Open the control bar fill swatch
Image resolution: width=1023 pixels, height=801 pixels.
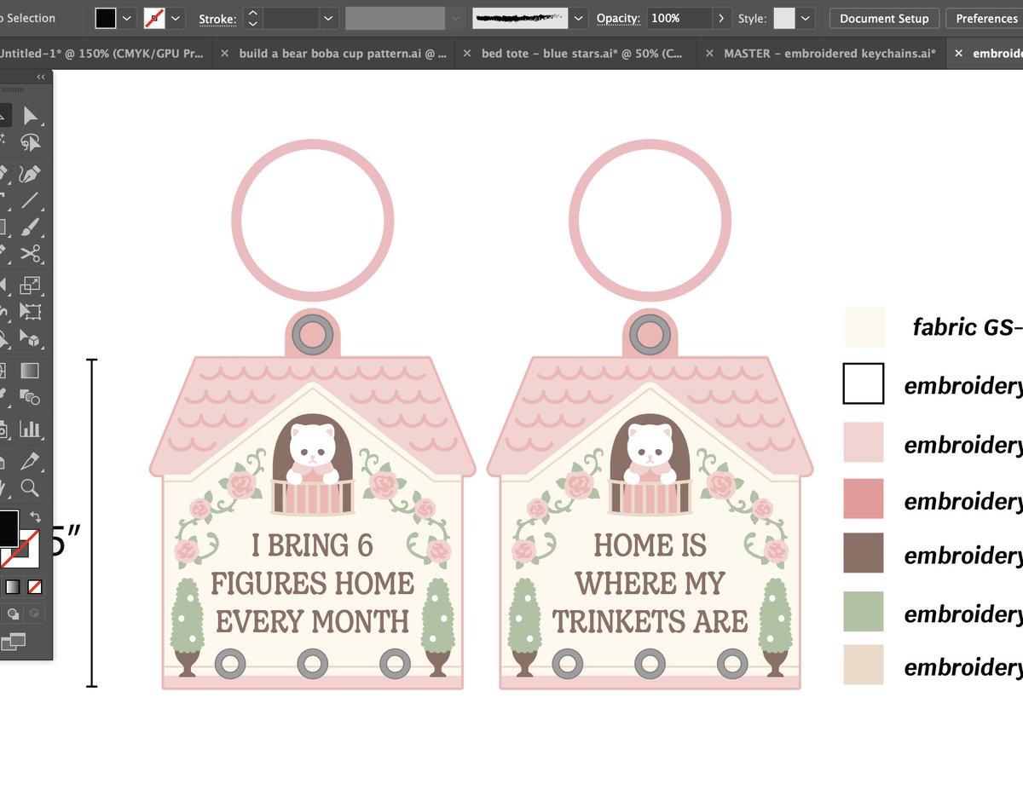106,18
